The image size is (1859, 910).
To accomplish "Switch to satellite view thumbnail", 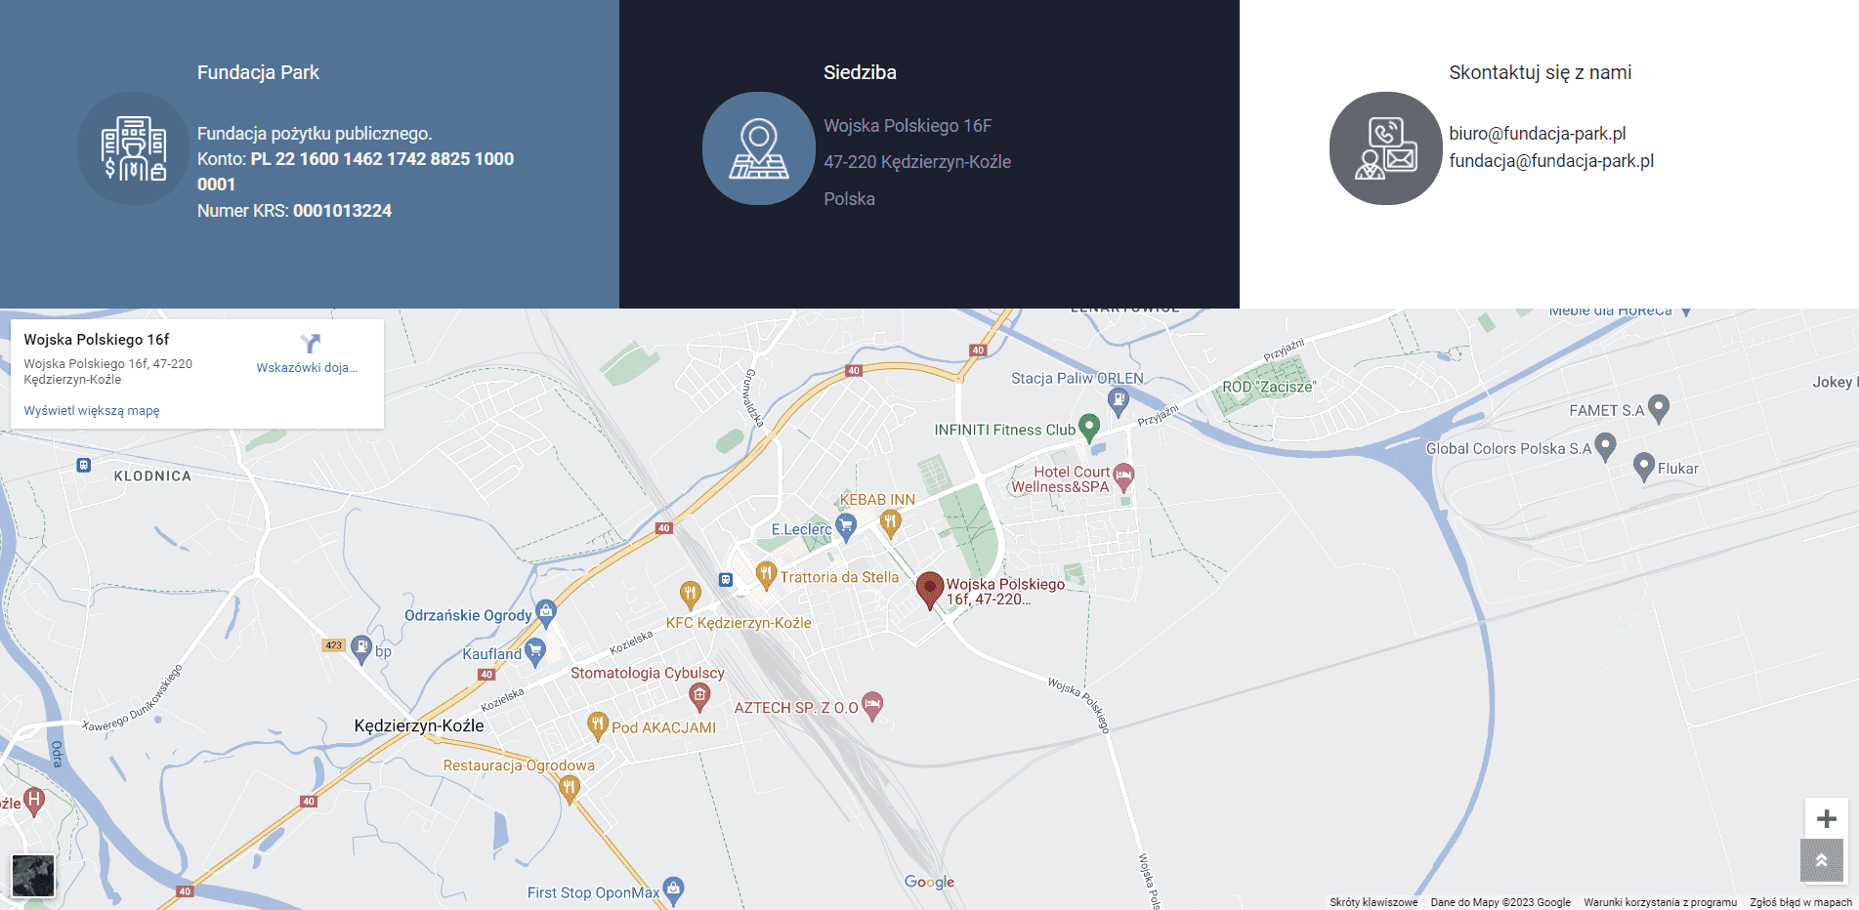I will click(33, 875).
